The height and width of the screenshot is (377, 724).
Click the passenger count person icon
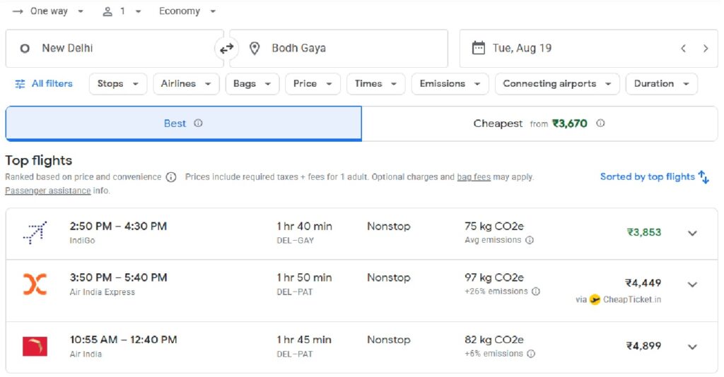click(x=107, y=11)
